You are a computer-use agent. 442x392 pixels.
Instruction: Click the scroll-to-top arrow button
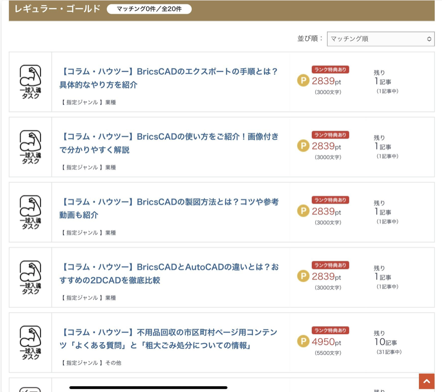(426, 381)
